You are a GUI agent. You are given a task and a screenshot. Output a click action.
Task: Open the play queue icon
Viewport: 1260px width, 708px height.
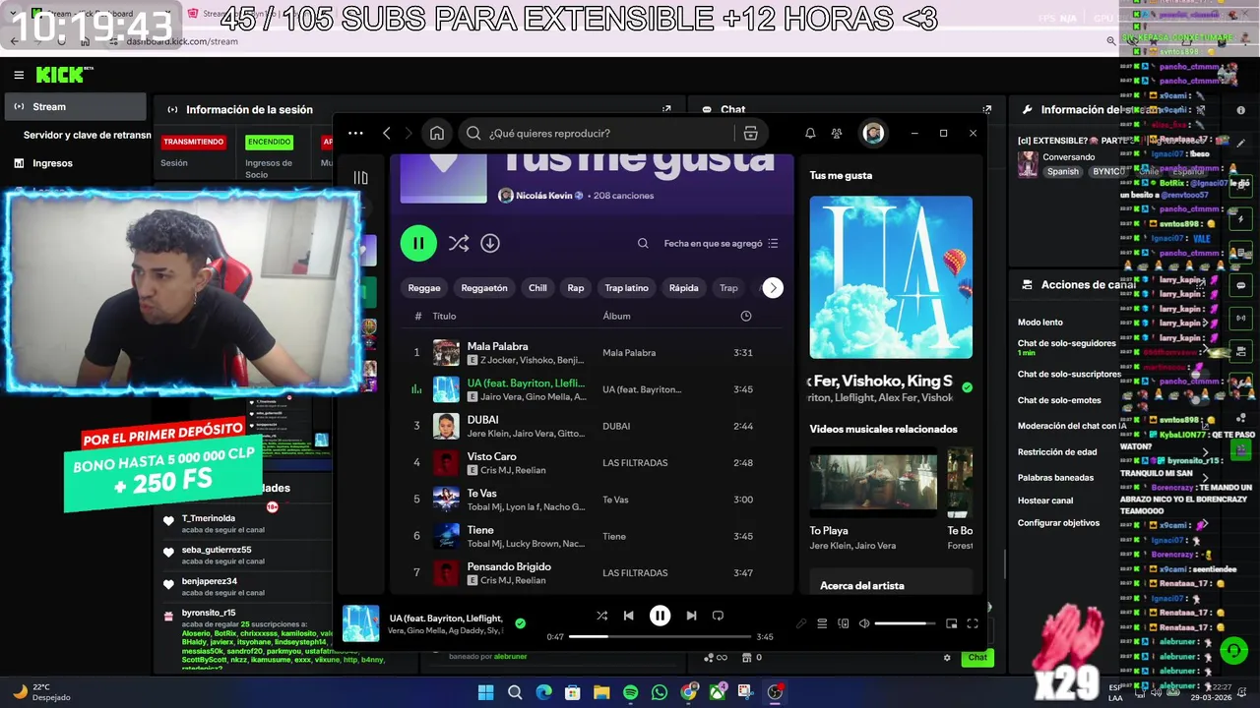[822, 623]
